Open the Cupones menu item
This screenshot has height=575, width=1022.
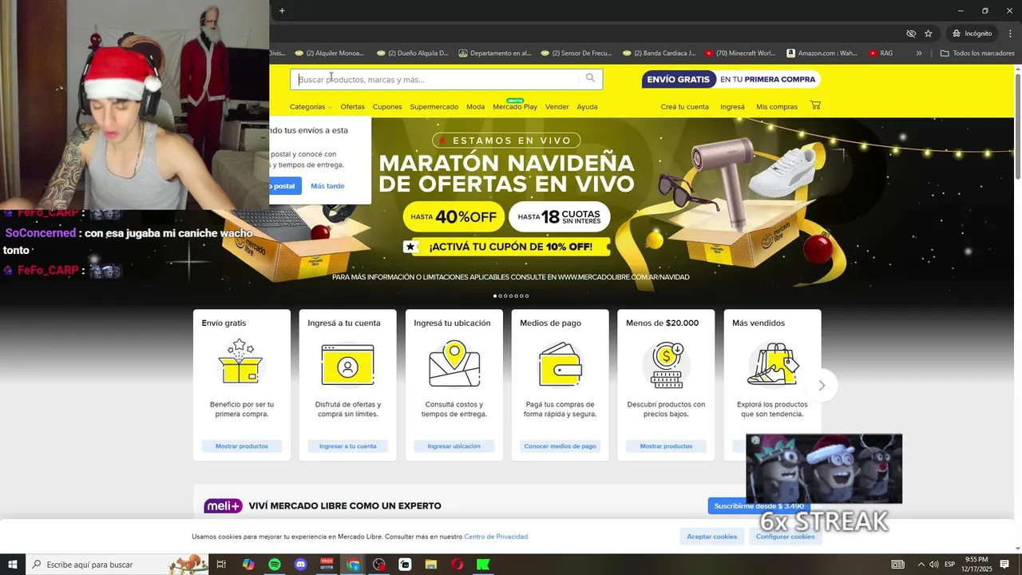click(x=387, y=107)
